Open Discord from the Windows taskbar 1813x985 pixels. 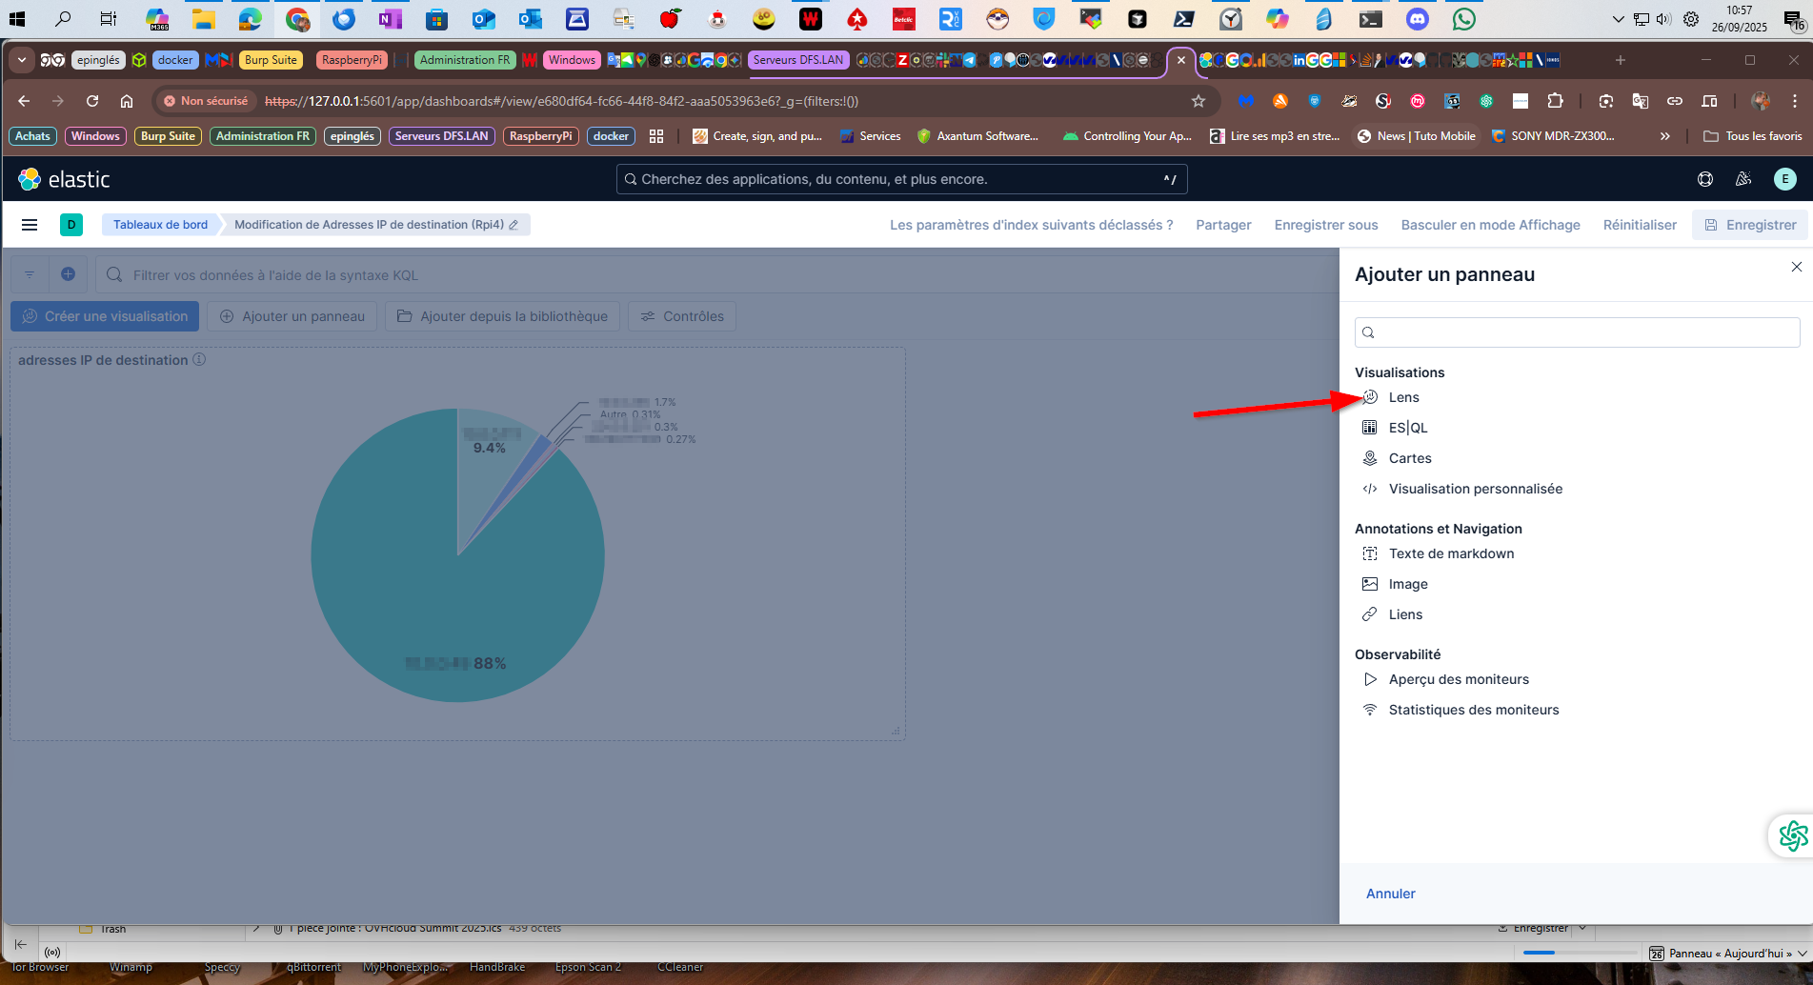tap(1418, 19)
